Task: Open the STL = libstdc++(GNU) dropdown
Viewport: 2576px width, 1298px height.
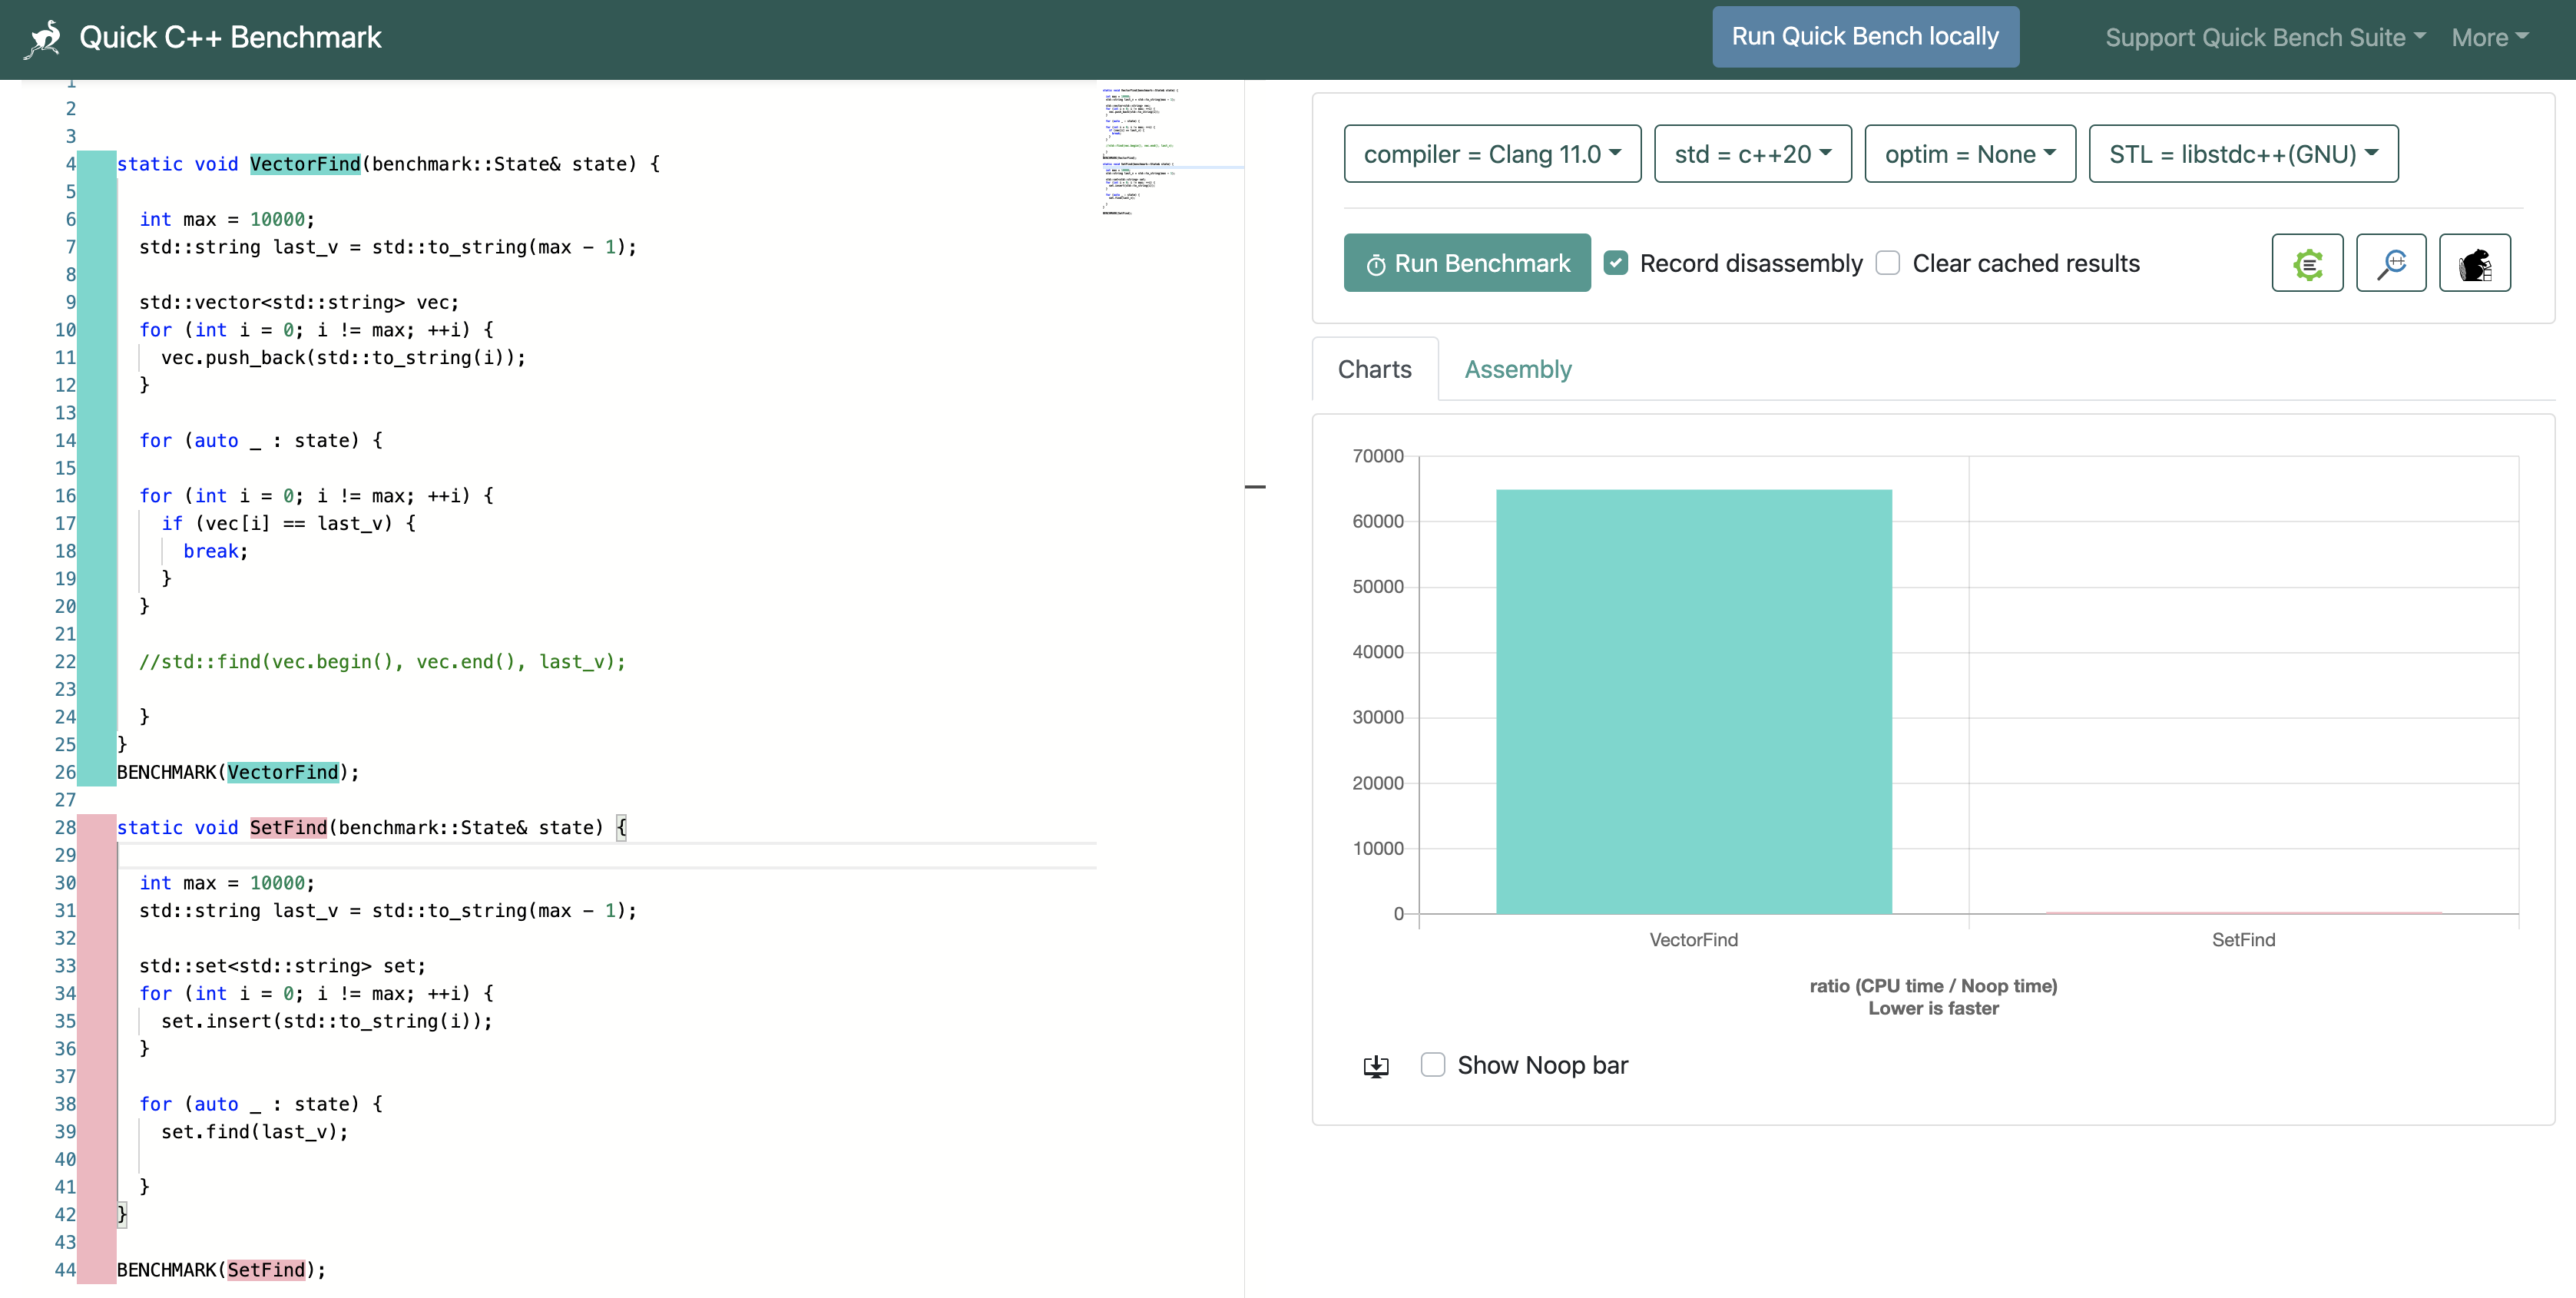Action: coord(2243,154)
